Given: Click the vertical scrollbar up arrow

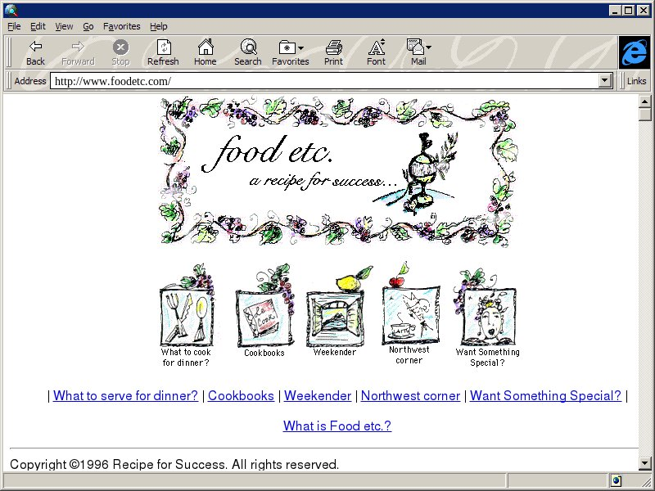Looking at the screenshot, I should click(645, 101).
